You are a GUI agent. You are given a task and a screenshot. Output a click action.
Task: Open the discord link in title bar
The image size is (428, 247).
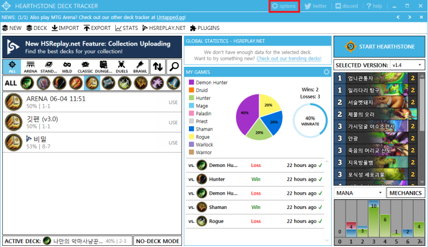(x=346, y=6)
